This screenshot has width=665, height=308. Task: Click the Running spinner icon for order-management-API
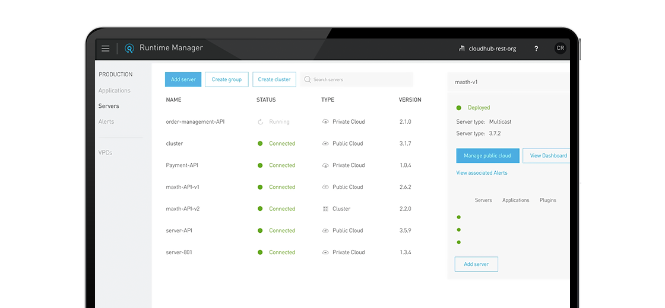[x=261, y=122]
